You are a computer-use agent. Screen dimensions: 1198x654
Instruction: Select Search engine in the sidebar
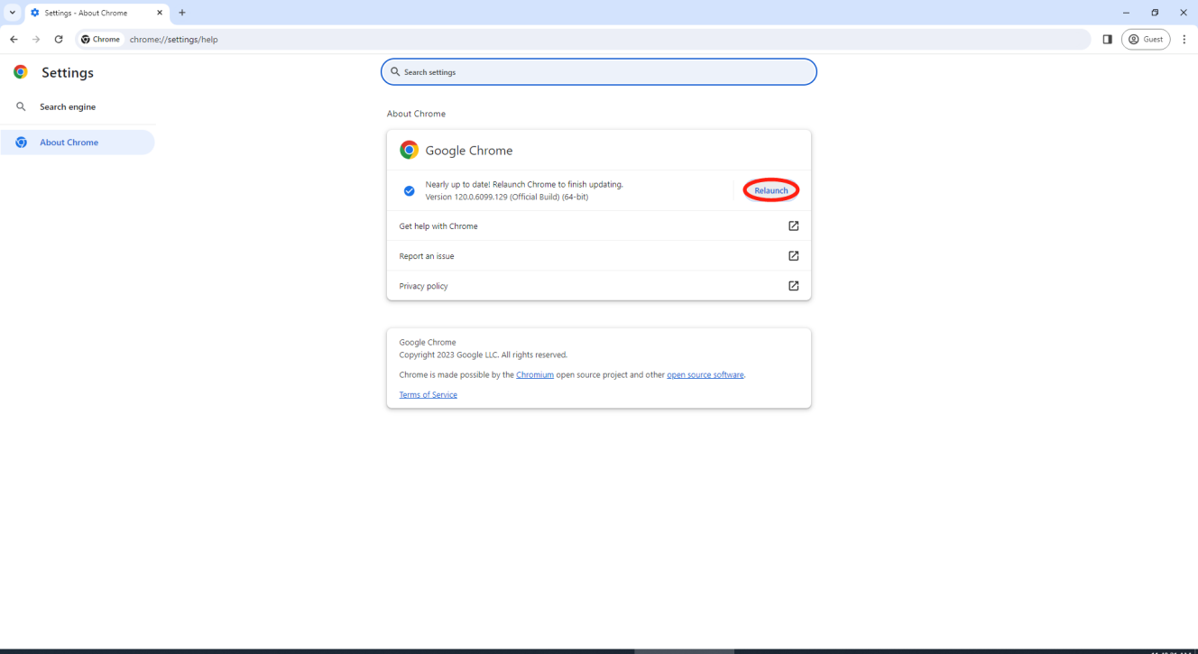[x=68, y=106]
